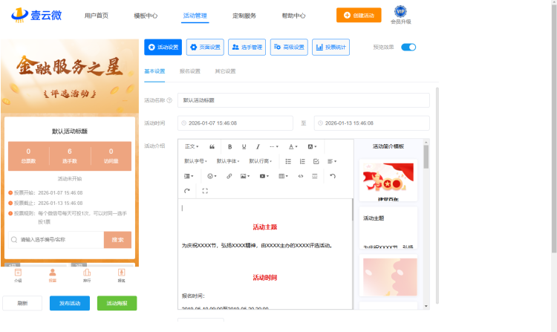This screenshot has width=557, height=332.
Task: Insert a blockquote using the quote icon
Action: tap(212, 146)
